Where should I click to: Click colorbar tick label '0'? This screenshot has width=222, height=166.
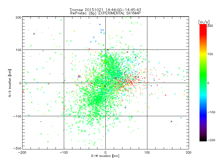pyautogui.click(x=208, y=83)
